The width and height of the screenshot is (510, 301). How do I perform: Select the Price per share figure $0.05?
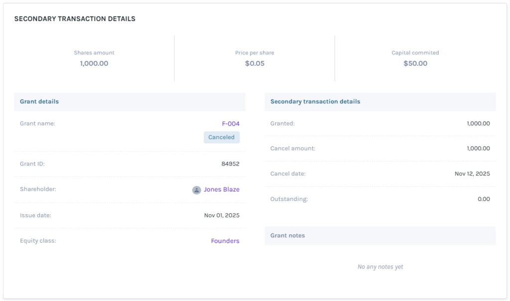coord(255,63)
